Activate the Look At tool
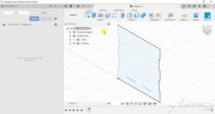215x114 pixels. pyautogui.click(x=127, y=104)
